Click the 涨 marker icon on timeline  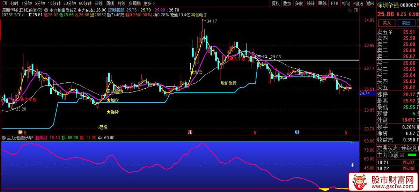pos(190,132)
